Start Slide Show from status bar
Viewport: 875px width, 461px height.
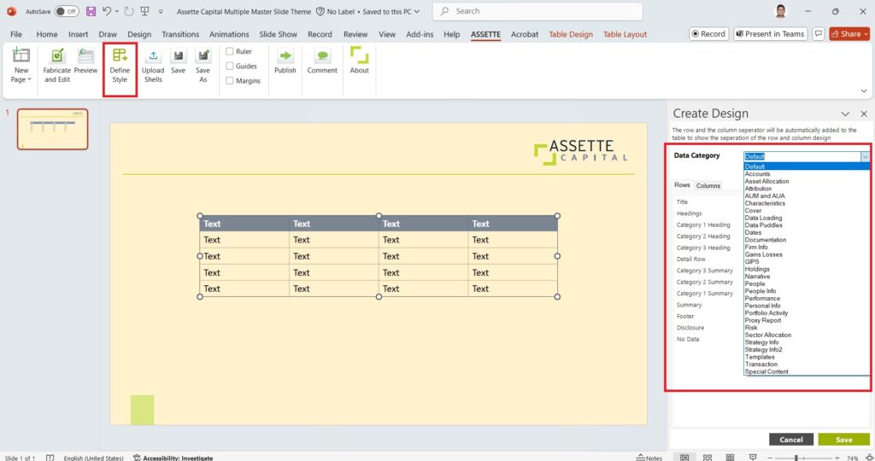pos(753,458)
